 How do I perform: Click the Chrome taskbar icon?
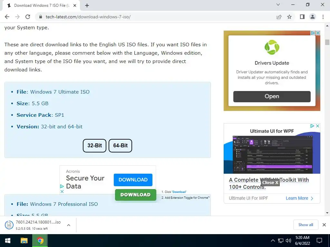40,241
